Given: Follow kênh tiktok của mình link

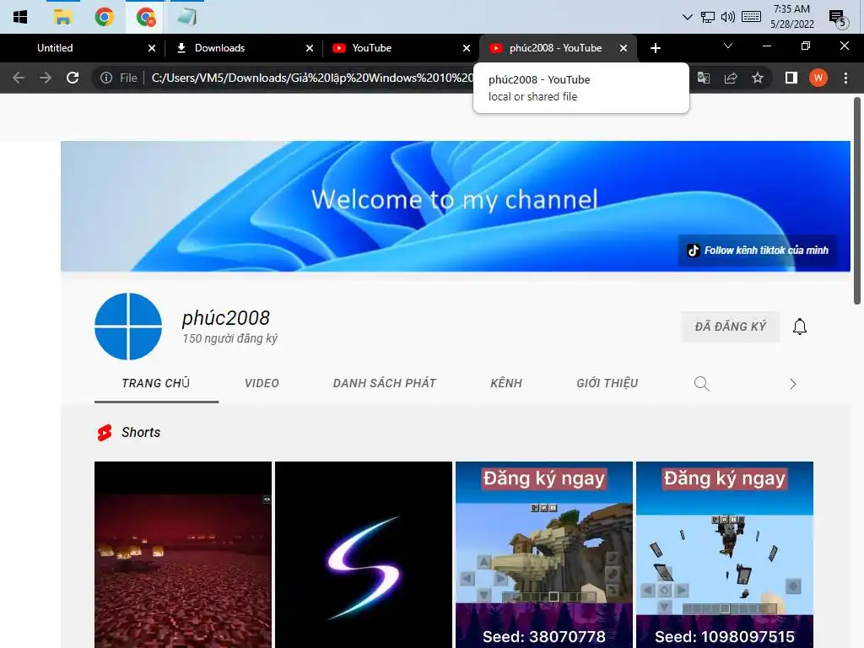Looking at the screenshot, I should pos(758,251).
